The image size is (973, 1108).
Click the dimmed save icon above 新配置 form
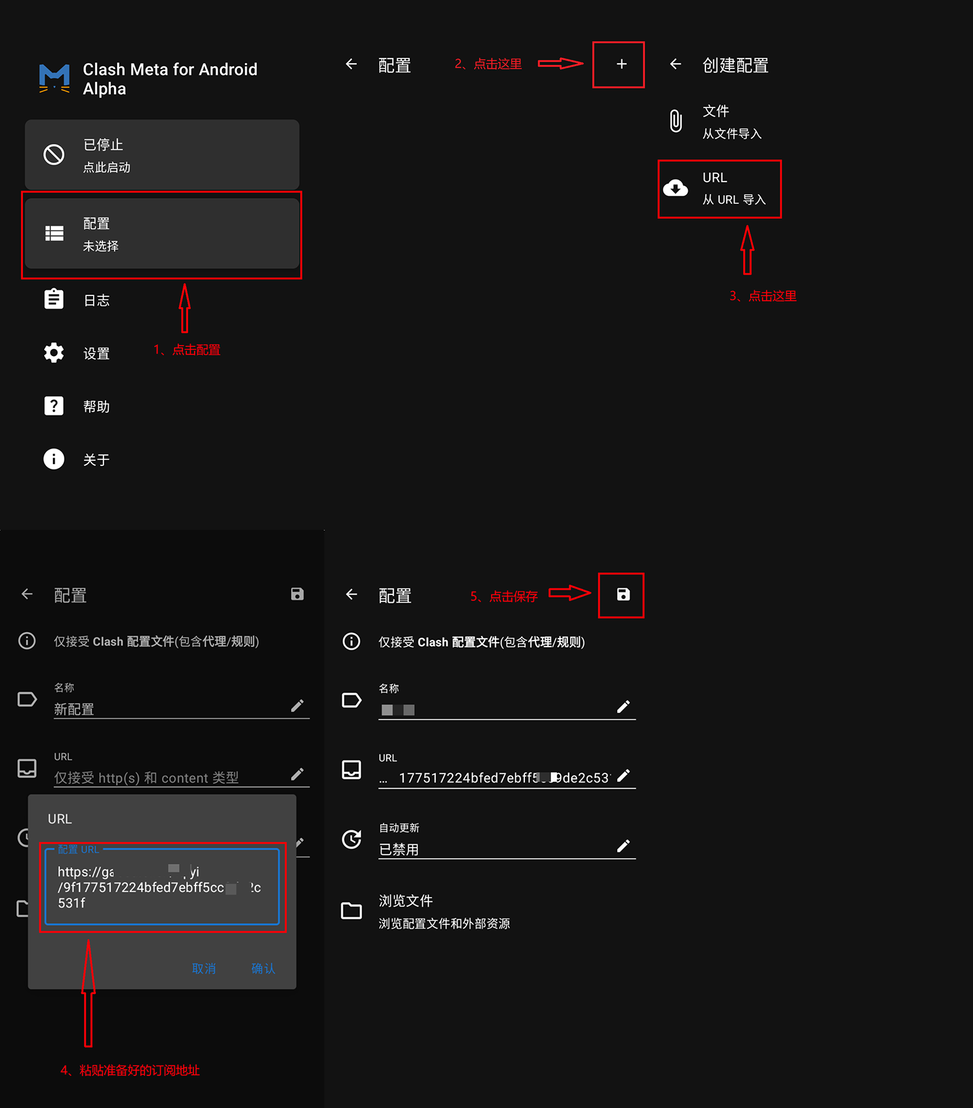pos(298,594)
